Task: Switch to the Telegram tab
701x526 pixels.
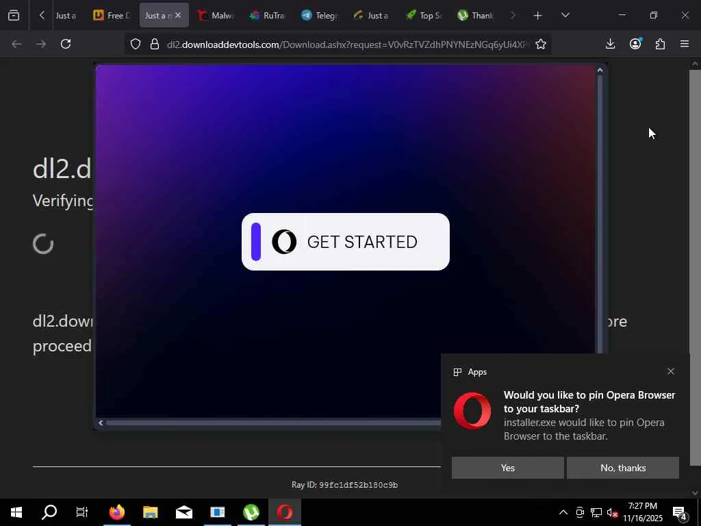Action: click(319, 15)
